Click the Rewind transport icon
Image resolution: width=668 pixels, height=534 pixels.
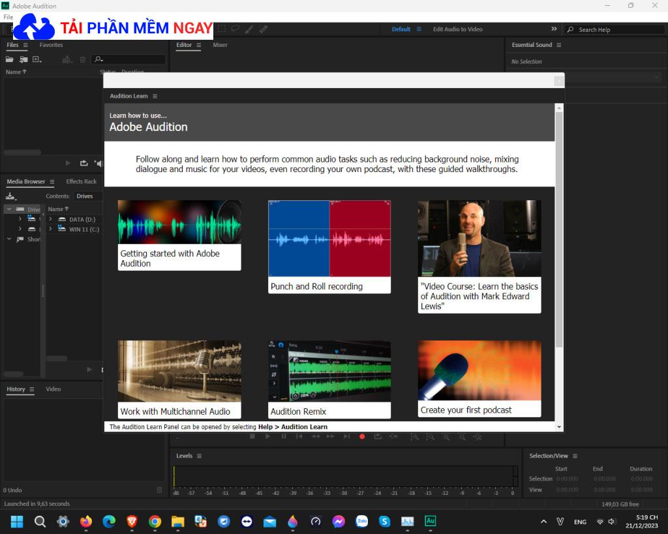tap(315, 436)
